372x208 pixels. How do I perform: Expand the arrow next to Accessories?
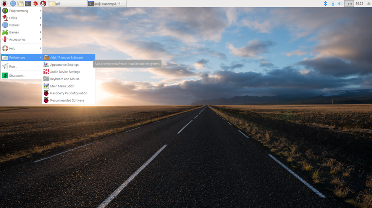pyautogui.click(x=40, y=39)
